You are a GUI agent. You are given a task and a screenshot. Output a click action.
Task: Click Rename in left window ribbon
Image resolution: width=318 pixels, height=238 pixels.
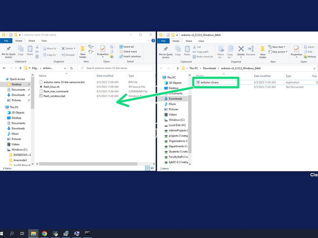pyautogui.click(x=68, y=55)
